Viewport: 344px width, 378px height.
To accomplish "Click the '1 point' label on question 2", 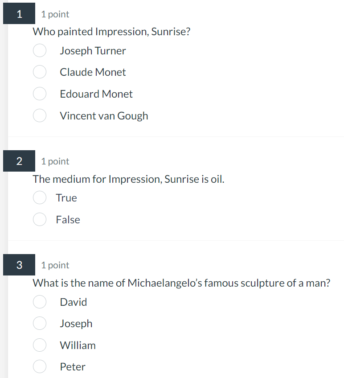I will 55,161.
